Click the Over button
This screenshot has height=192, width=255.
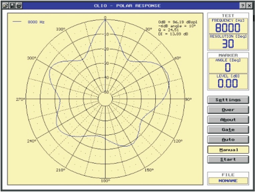point(228,110)
